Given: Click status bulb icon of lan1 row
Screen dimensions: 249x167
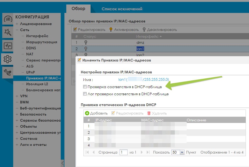Looking at the screenshot, I should click(x=86, y=49).
